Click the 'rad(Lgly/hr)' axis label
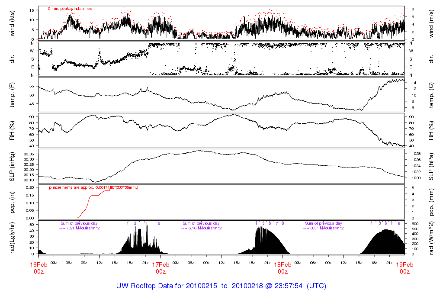443x303 pixels. point(12,238)
